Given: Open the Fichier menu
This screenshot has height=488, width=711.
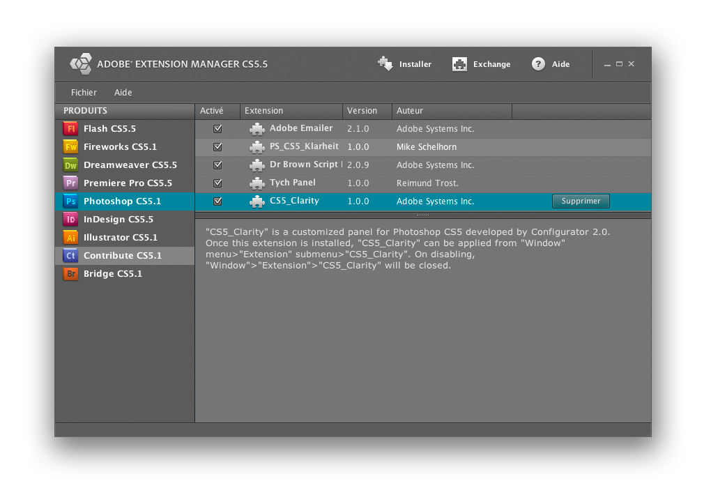Looking at the screenshot, I should click(84, 93).
